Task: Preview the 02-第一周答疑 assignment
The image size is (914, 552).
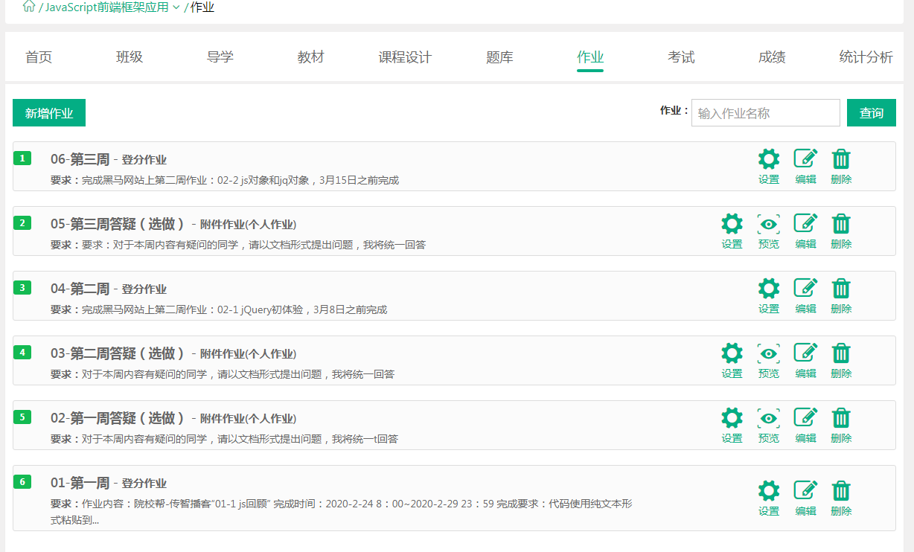Action: click(768, 425)
